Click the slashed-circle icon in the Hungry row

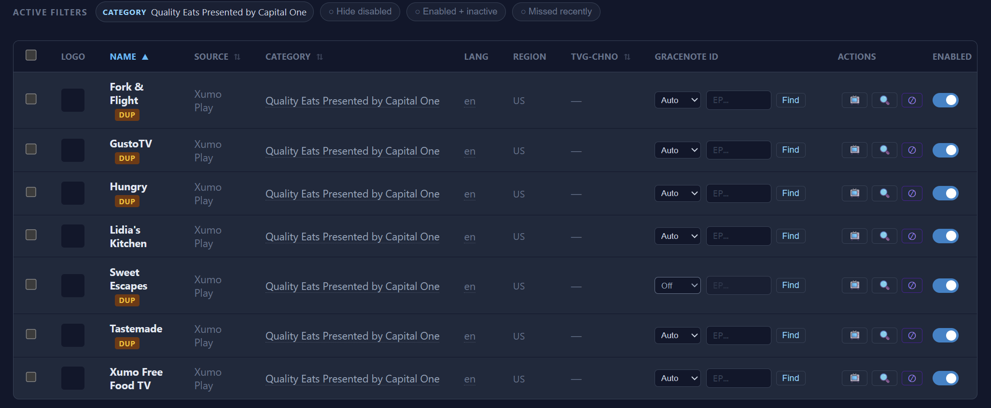[912, 193]
